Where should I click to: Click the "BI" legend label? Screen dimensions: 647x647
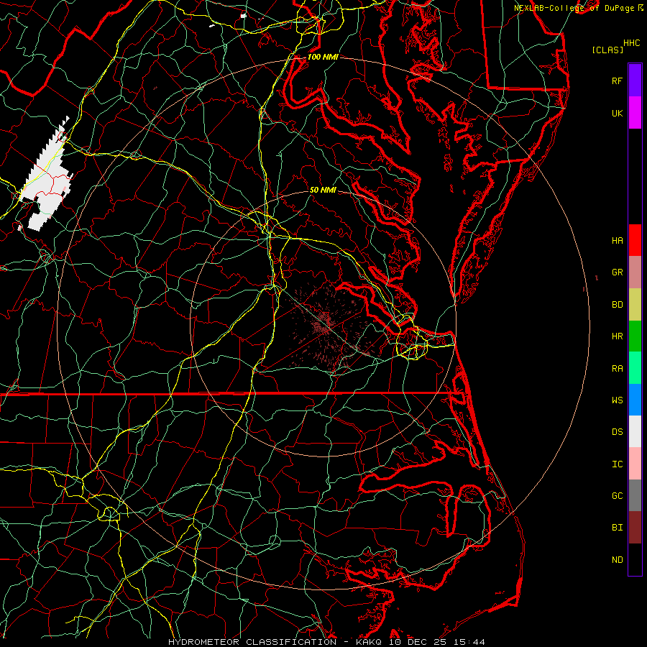coord(617,528)
